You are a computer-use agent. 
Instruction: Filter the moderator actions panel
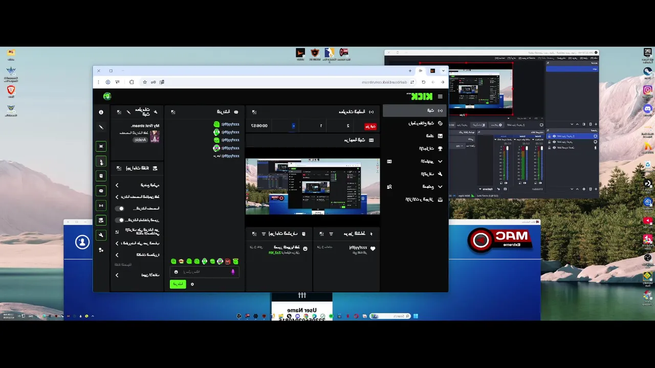click(264, 234)
